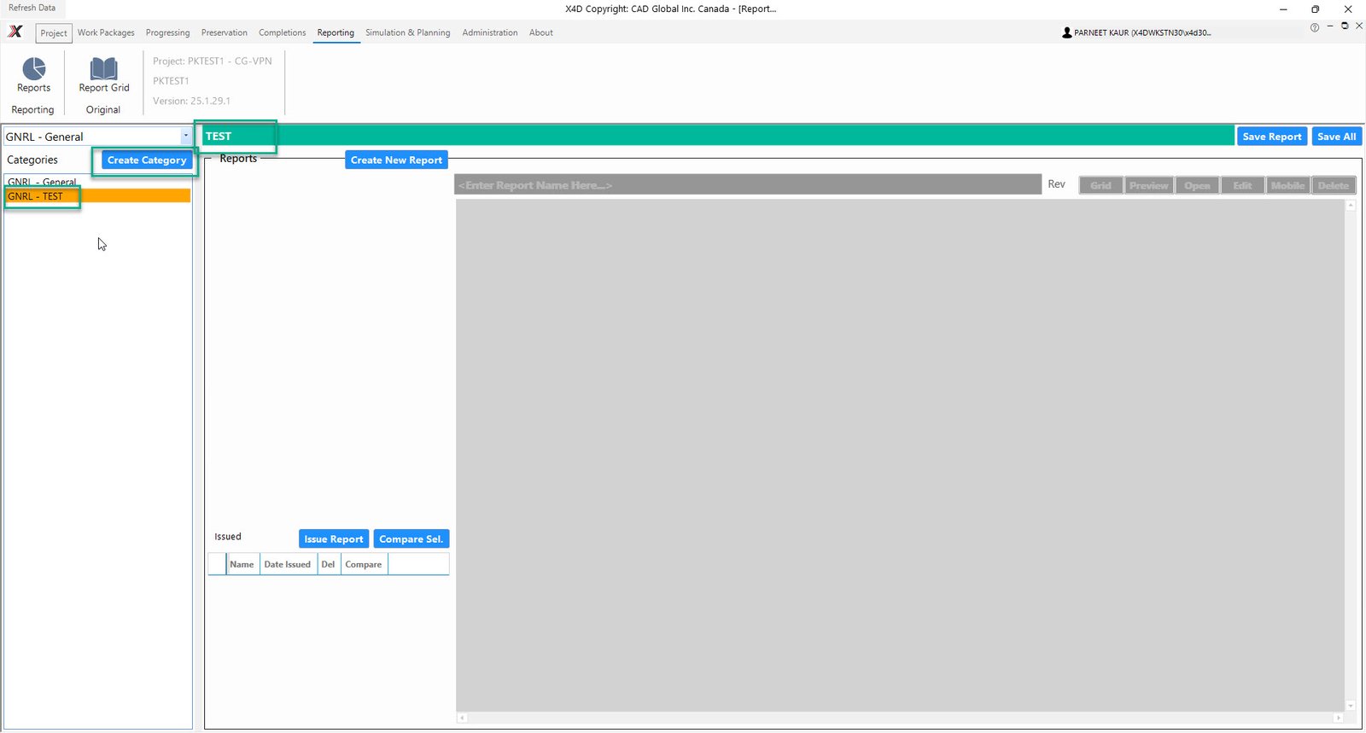
Task: Click the Issue Report button
Action: click(x=333, y=539)
